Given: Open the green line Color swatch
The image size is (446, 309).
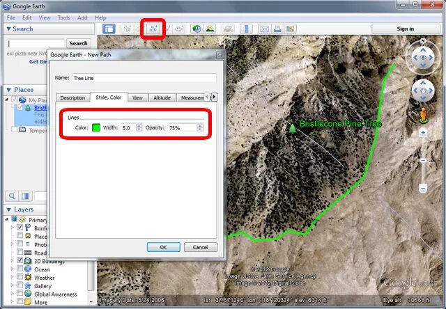Looking at the screenshot, I should coord(96,127).
